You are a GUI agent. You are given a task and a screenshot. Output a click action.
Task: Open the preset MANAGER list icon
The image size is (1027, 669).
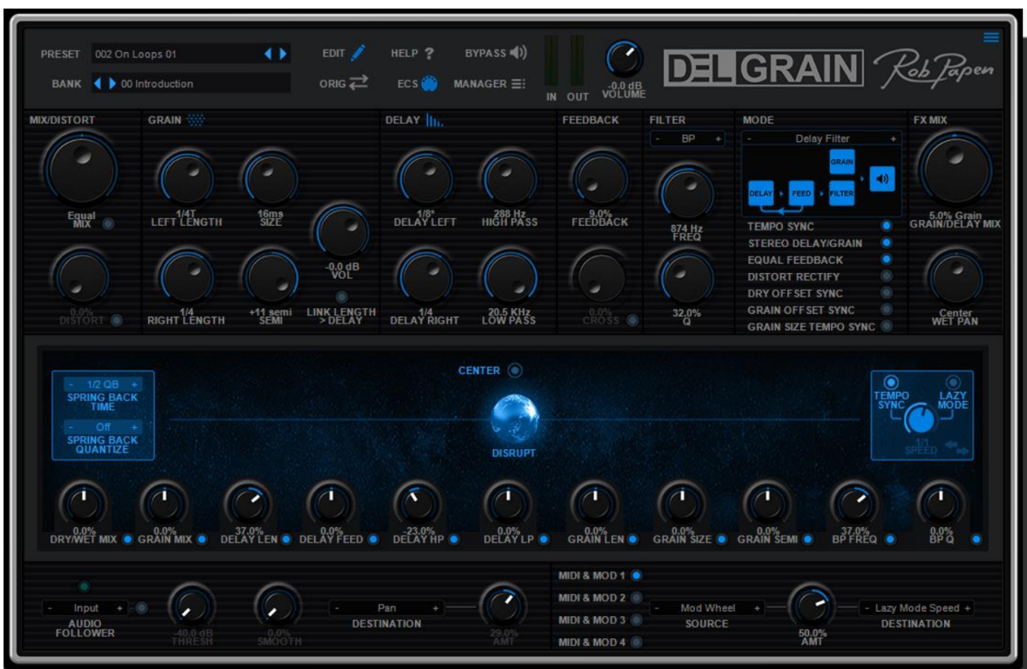pyautogui.click(x=519, y=84)
